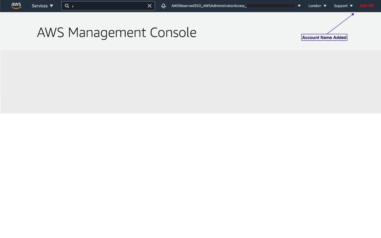Click the AWS logo home icon
The image size is (381, 238).
coord(16,6)
